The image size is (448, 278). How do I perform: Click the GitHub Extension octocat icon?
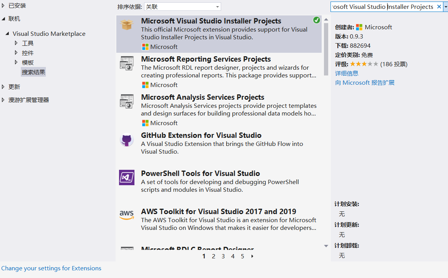point(126,139)
